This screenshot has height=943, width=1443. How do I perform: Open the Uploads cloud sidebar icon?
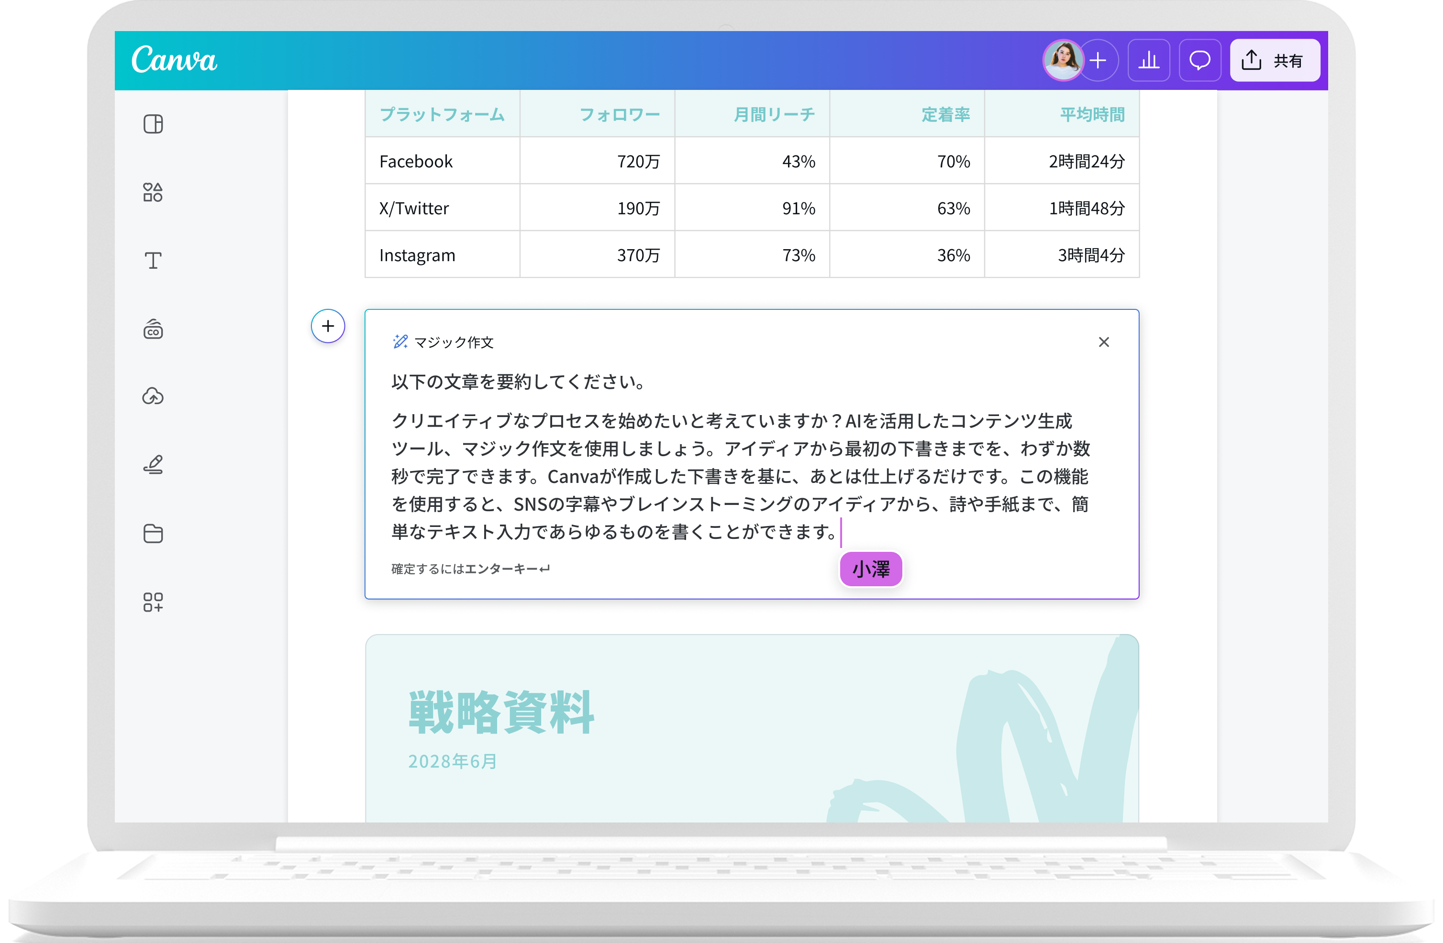pyautogui.click(x=153, y=396)
